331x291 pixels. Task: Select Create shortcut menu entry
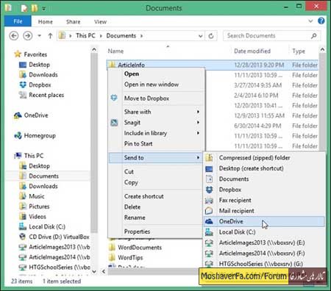pos(155,196)
